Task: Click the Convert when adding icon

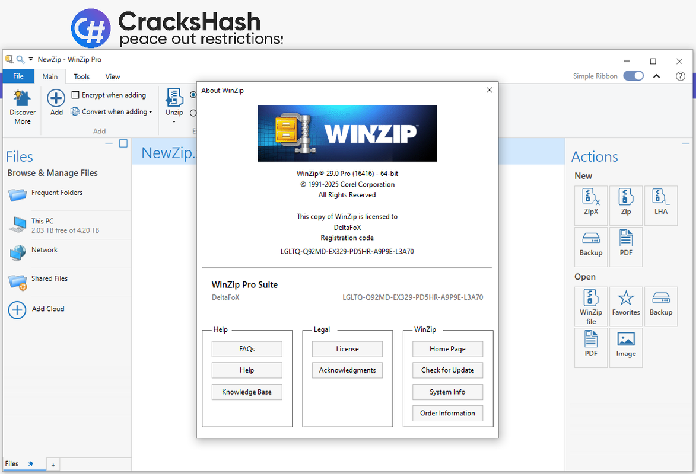Action: (75, 111)
